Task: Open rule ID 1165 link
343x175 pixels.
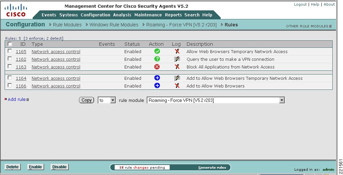Action: pos(21,51)
